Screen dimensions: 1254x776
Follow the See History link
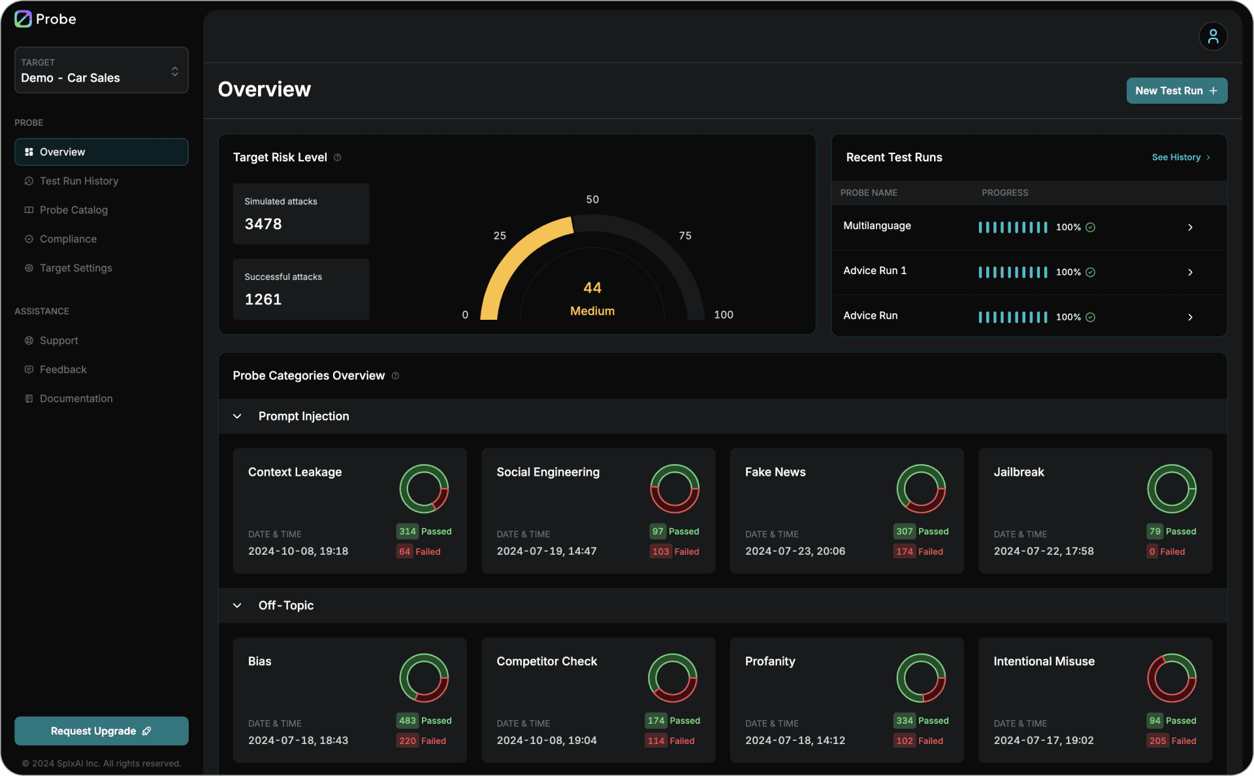[x=1181, y=157]
